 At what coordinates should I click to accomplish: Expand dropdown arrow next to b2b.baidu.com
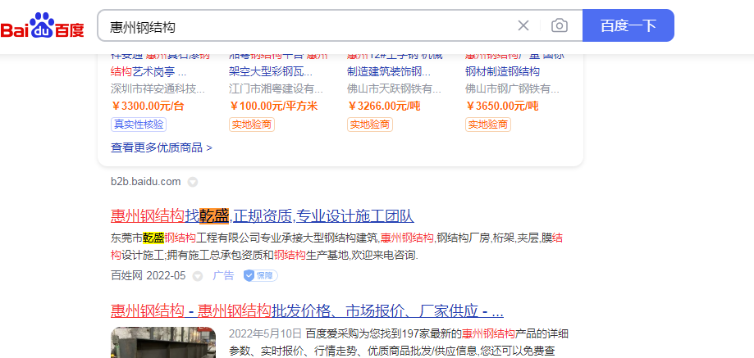pyautogui.click(x=193, y=182)
